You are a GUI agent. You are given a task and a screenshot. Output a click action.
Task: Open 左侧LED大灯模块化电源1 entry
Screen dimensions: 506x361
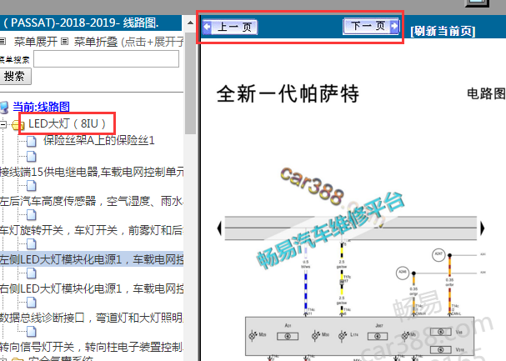pos(92,259)
